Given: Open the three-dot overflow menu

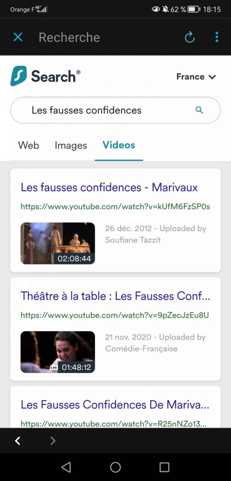Looking at the screenshot, I should click(217, 37).
